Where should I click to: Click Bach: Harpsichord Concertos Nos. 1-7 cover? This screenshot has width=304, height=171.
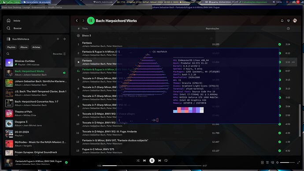point(9,103)
